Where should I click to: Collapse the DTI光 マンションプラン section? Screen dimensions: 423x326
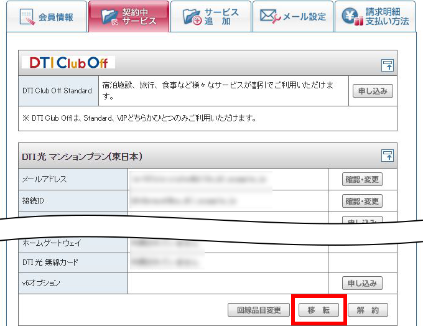coord(388,156)
